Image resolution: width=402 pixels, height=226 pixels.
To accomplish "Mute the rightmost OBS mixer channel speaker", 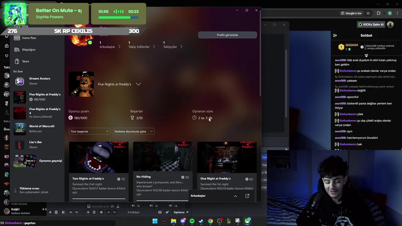I will pyautogui.click(x=171, y=206).
